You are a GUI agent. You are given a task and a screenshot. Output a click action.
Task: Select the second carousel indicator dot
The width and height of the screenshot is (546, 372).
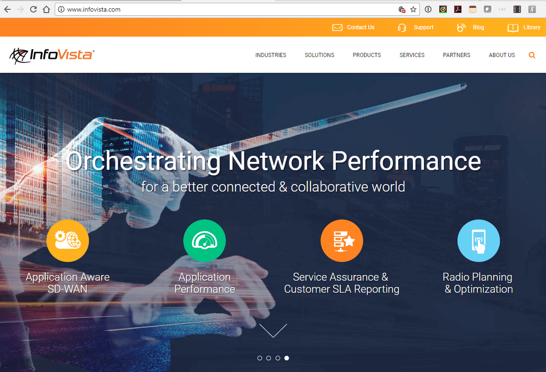(x=269, y=358)
